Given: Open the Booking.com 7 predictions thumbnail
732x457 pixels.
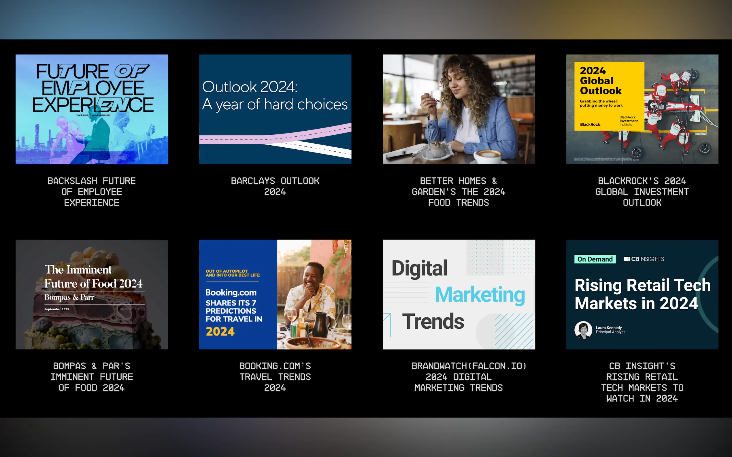Looking at the screenshot, I should (275, 295).
